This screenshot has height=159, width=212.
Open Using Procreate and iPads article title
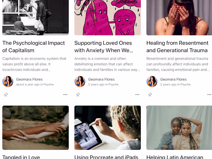(106, 157)
